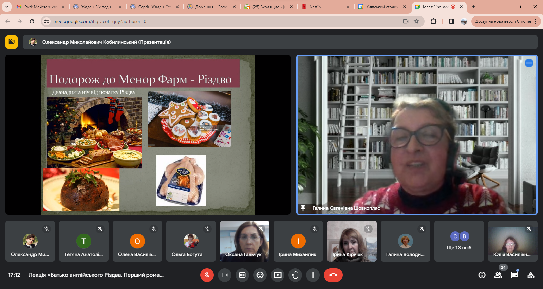The width and height of the screenshot is (543, 289).
Task: Expand the Chrome tab search dropdown
Action: tap(6, 7)
